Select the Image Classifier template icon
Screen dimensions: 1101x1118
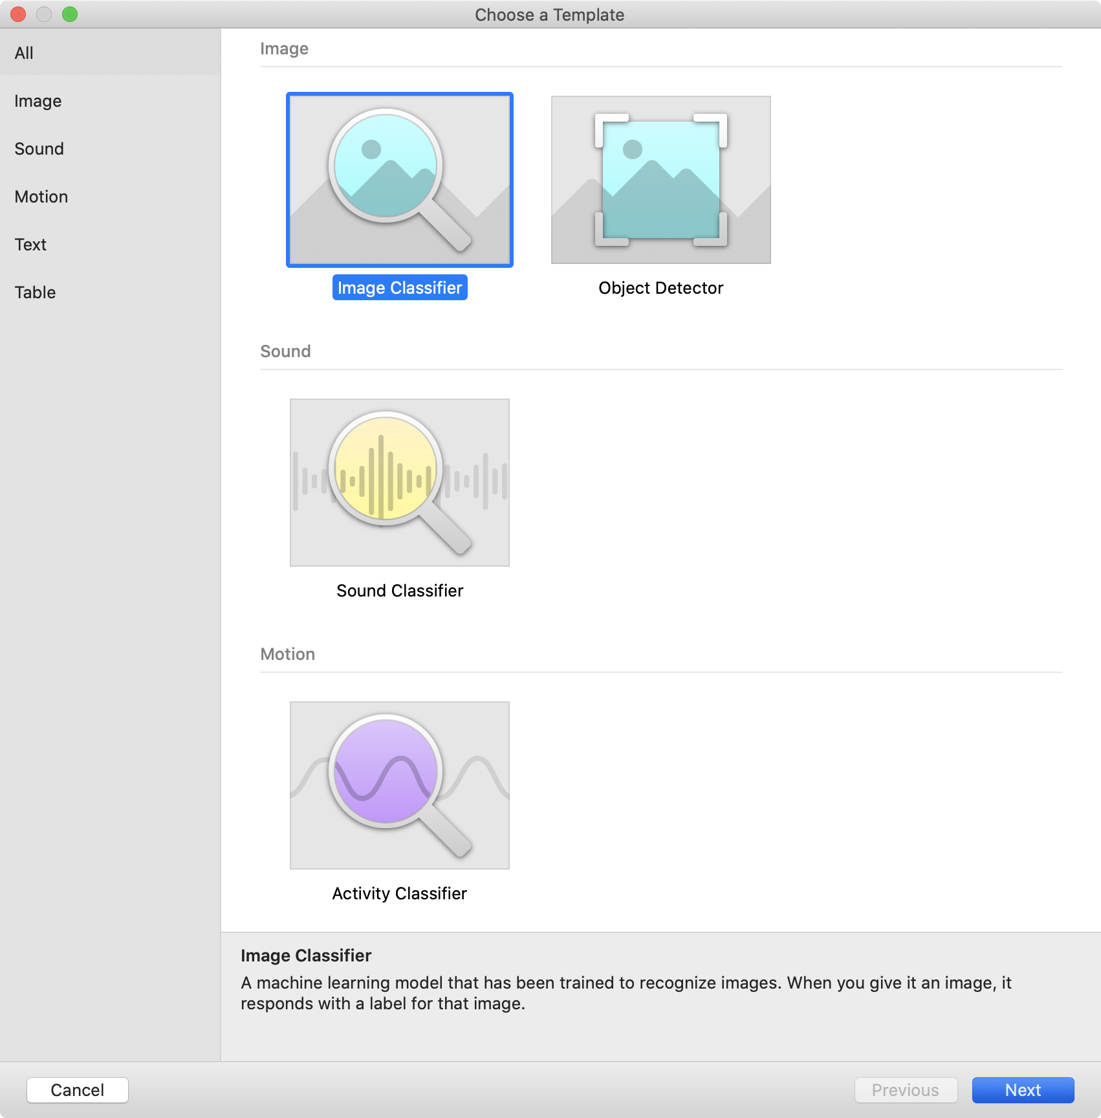[x=400, y=180]
